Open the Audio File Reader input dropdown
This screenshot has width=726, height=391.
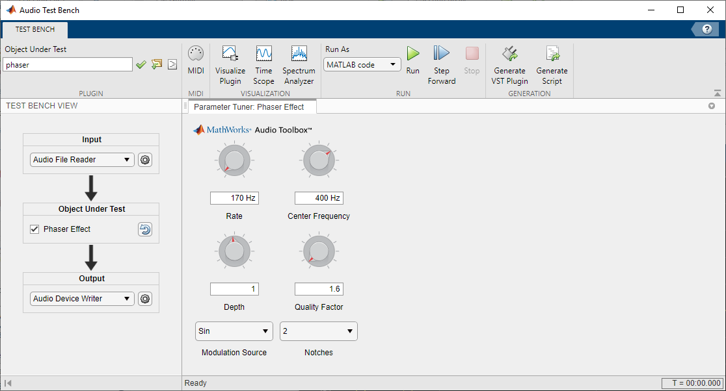pos(82,160)
